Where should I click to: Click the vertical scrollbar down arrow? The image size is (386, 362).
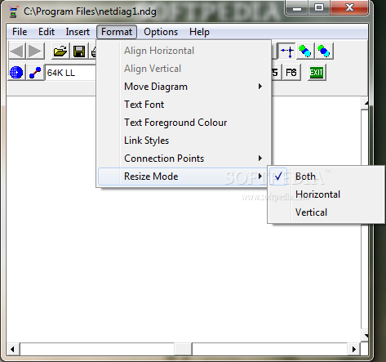tap(366, 336)
